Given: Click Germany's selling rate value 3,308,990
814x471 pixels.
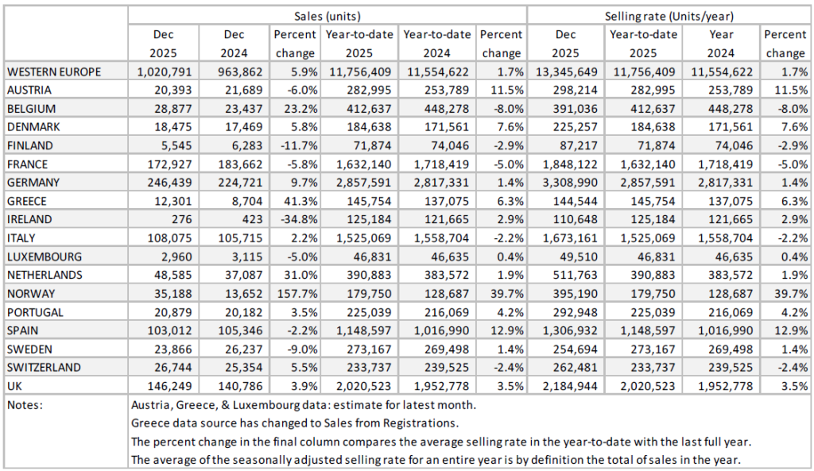Looking at the screenshot, I should tap(566, 182).
